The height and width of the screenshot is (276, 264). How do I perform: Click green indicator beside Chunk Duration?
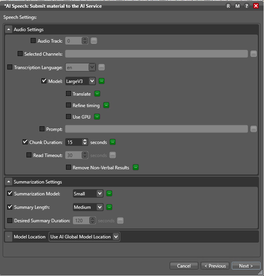point(113,142)
